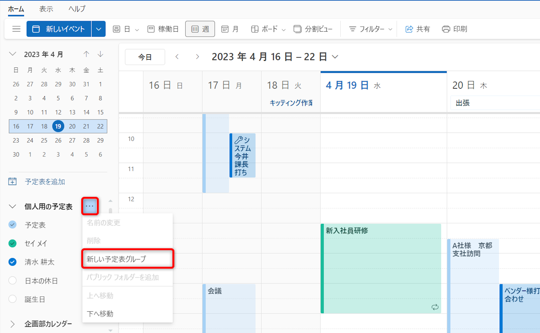Toggle the 清水 耕太 calendar checkbox
The image size is (540, 333).
pos(12,262)
